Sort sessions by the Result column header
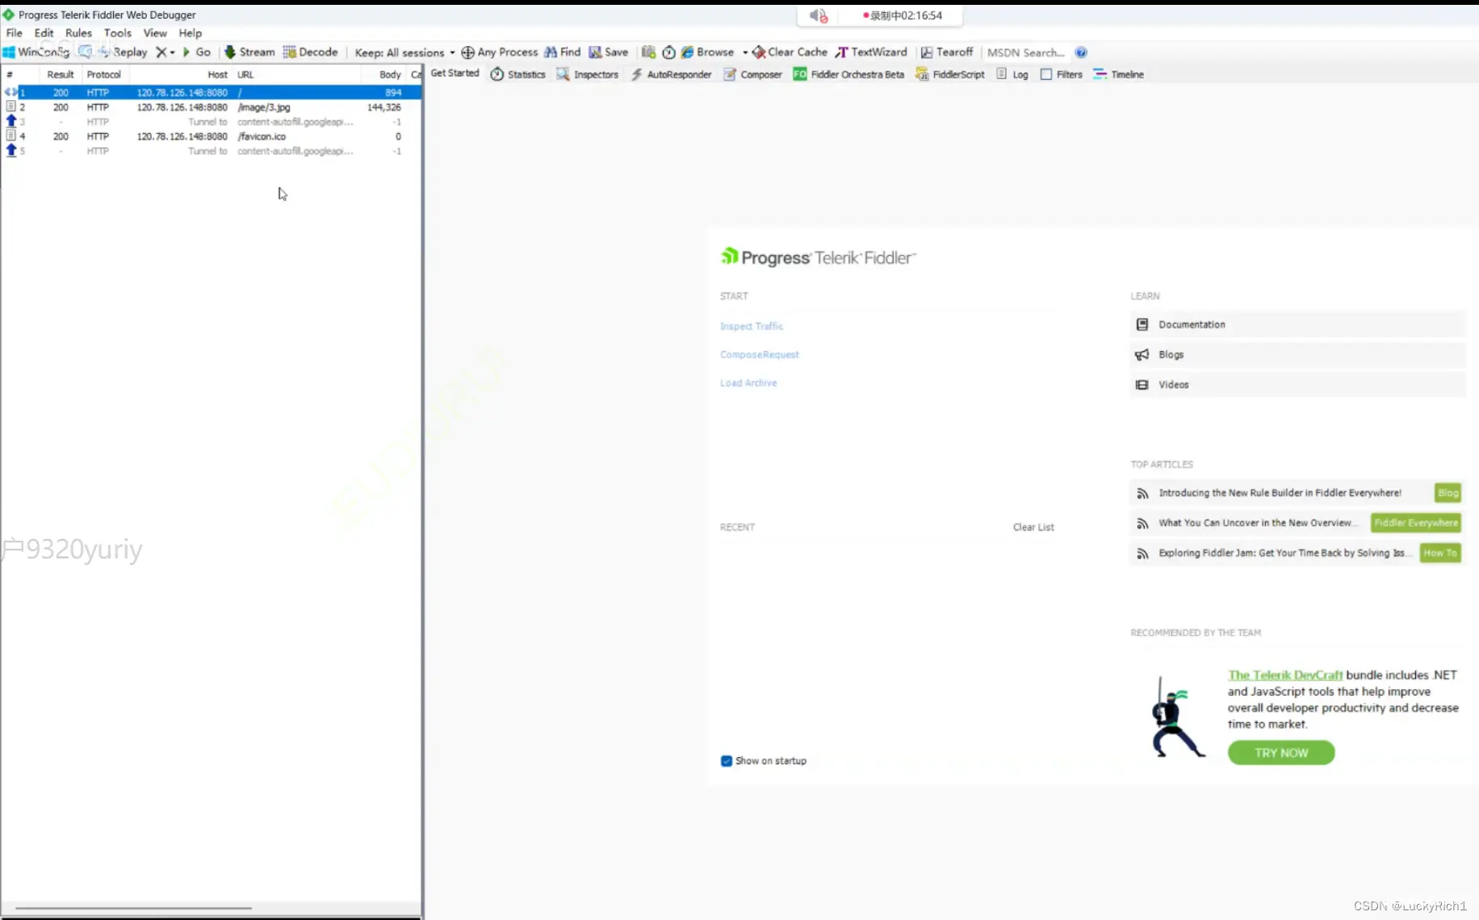The height and width of the screenshot is (920, 1479). (x=61, y=74)
